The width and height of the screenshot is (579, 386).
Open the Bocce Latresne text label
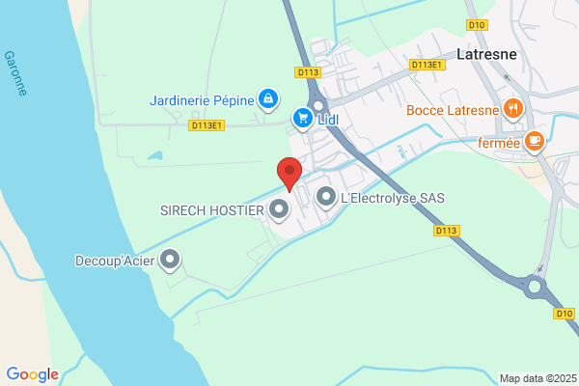[453, 110]
